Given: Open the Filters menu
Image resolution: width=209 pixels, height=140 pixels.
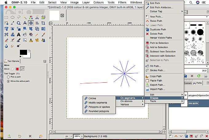Looking at the screenshot, I should (122, 2).
